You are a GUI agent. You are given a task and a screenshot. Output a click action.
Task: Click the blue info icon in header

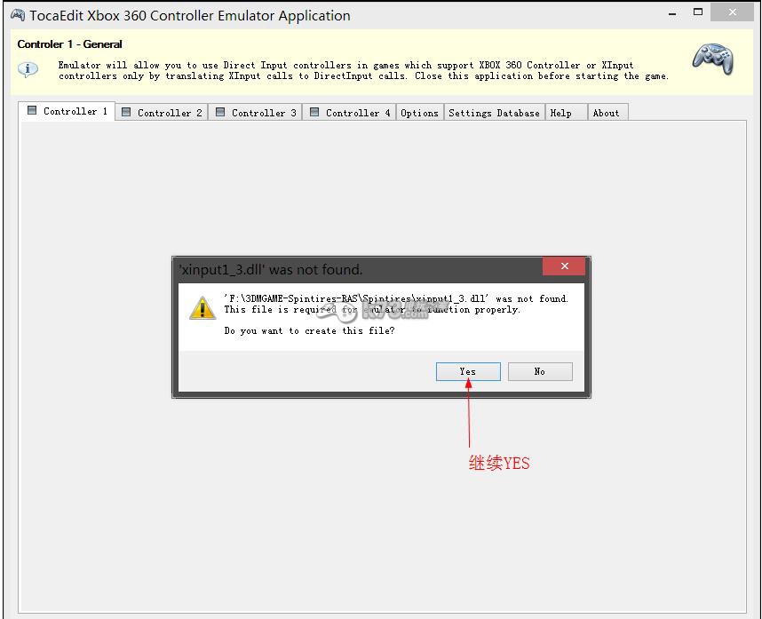28,69
